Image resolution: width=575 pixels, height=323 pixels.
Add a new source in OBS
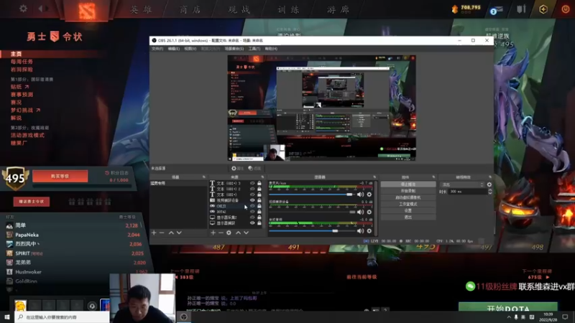(x=213, y=233)
